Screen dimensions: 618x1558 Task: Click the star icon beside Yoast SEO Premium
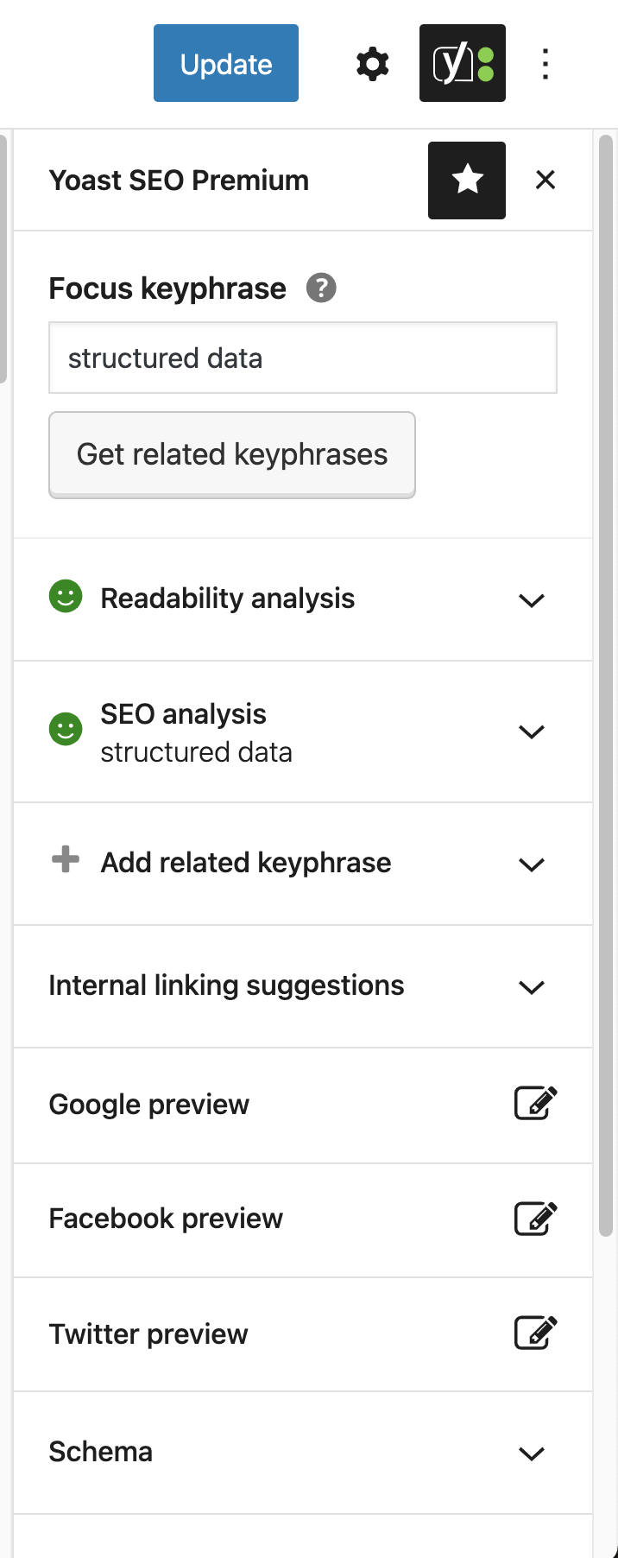pyautogui.click(x=467, y=180)
